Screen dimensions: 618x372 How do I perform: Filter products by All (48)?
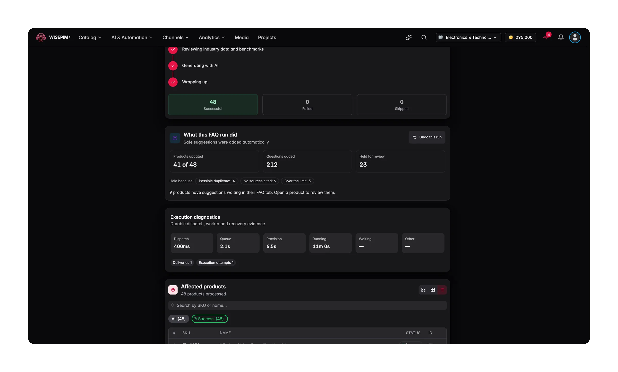pyautogui.click(x=178, y=319)
